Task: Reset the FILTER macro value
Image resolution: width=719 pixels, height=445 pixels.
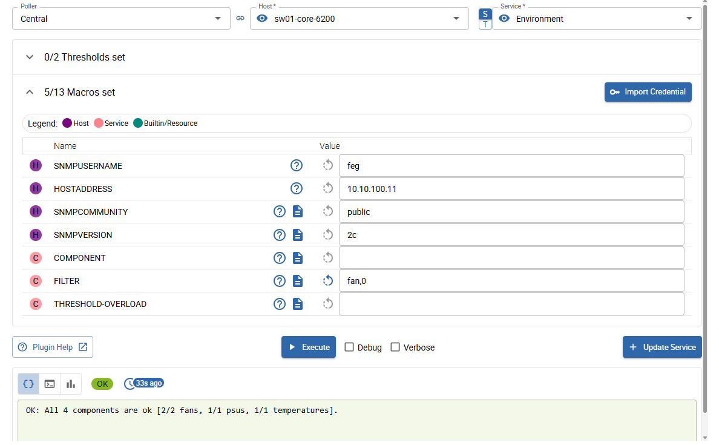Action: click(x=328, y=281)
